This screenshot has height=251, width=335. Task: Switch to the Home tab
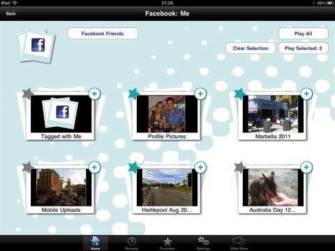pos(96,243)
